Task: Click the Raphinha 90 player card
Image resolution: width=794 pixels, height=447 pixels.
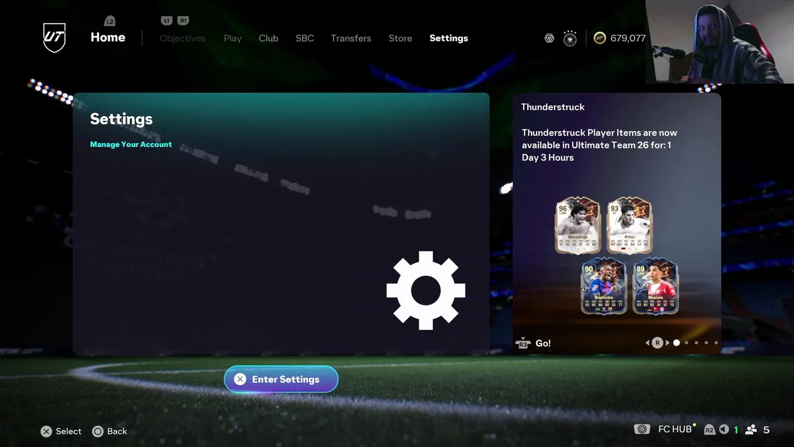Action: point(604,286)
